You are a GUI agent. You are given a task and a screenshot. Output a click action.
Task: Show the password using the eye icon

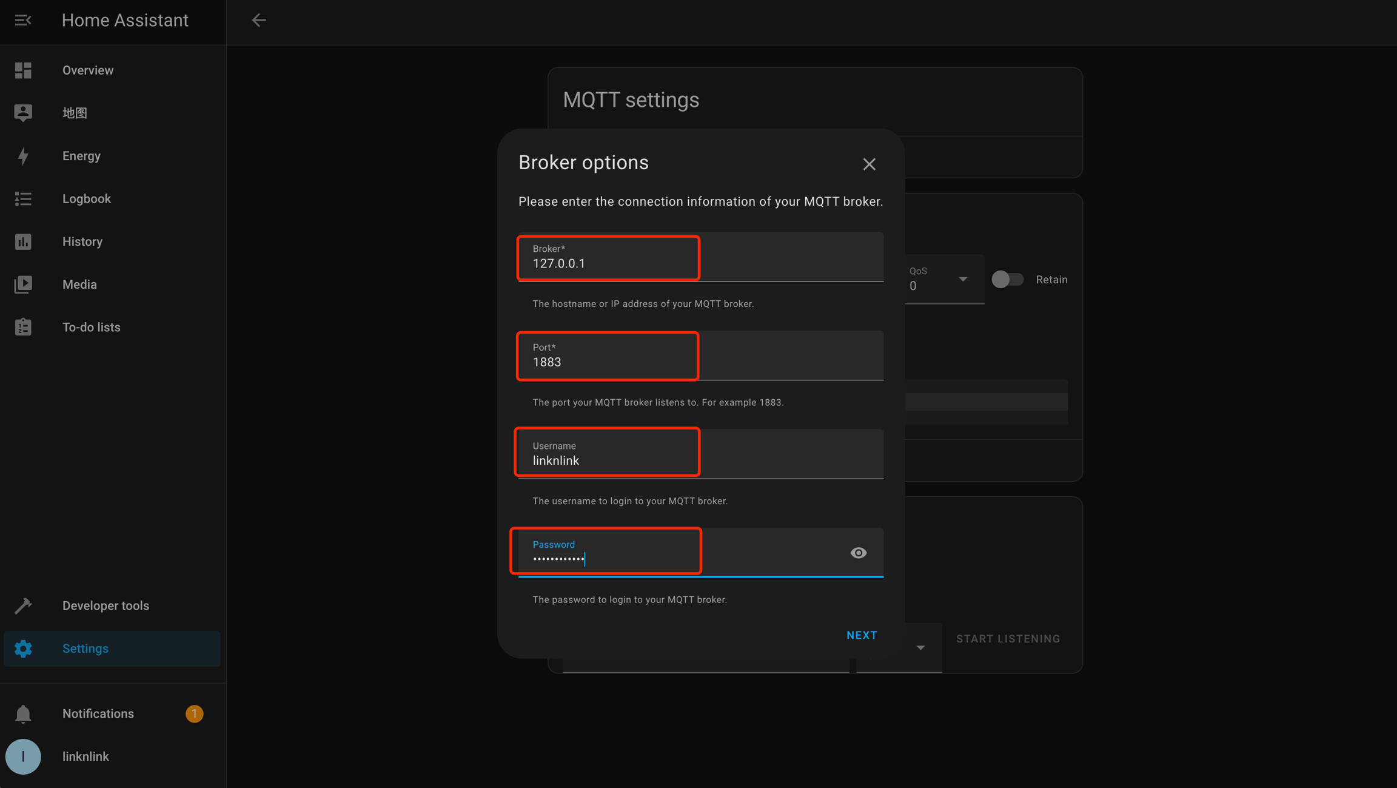click(858, 553)
